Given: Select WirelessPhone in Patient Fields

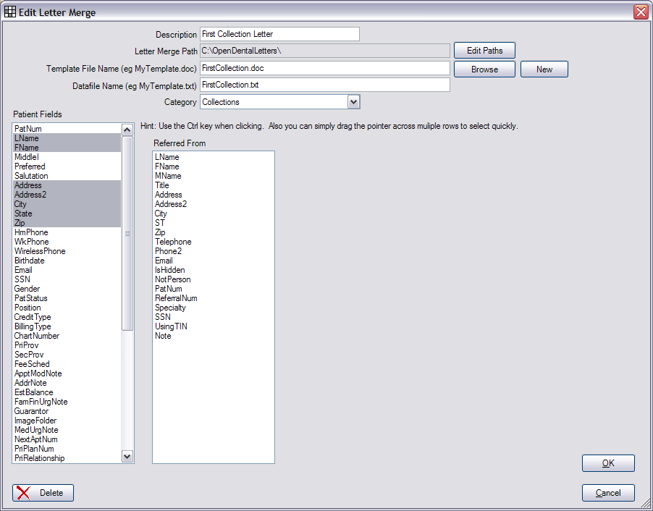Looking at the screenshot, I should point(40,251).
